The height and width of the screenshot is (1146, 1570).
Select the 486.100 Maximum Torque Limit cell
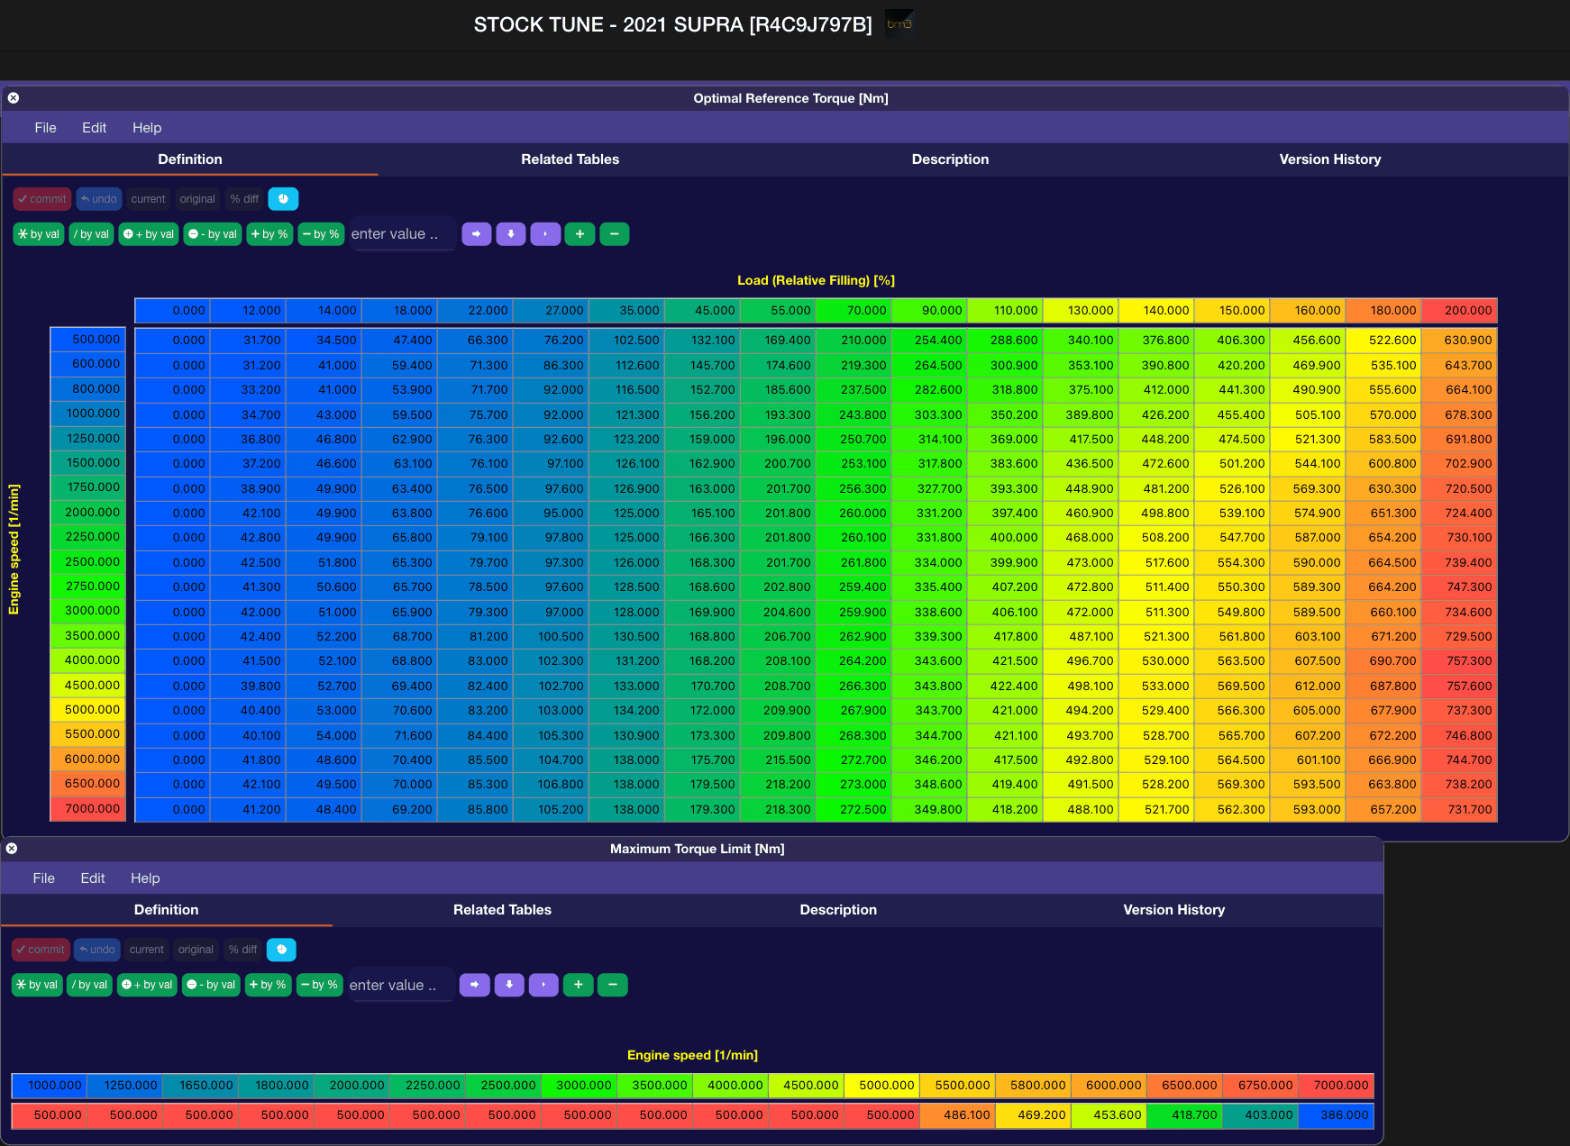pyautogui.click(x=957, y=1114)
